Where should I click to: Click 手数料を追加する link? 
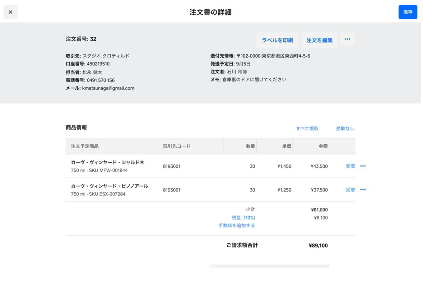236,225
